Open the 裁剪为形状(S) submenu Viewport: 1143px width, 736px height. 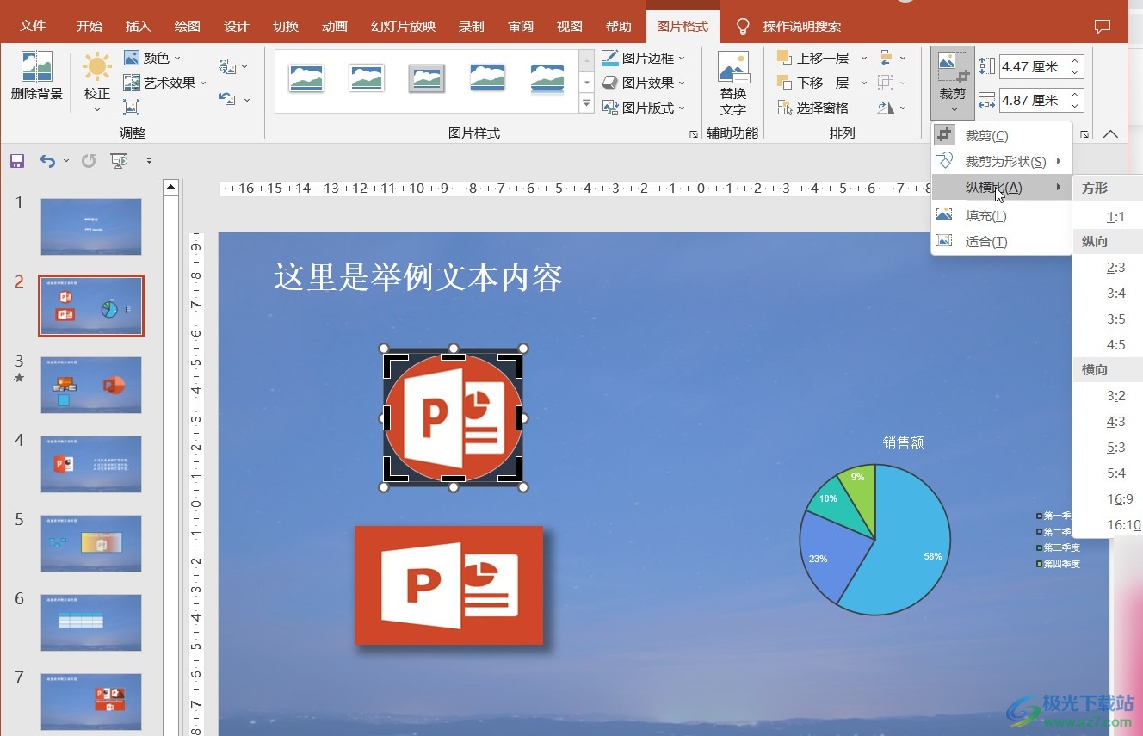click(1002, 161)
